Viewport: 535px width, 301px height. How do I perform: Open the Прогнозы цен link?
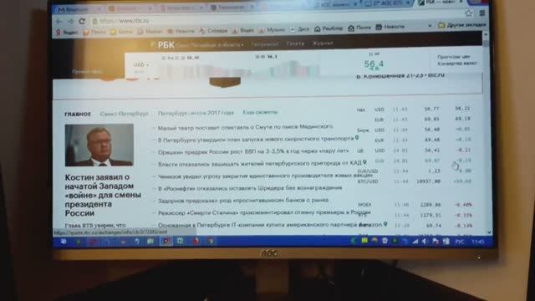point(454,57)
